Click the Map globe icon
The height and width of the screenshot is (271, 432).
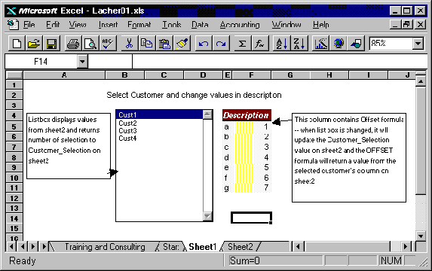pos(339,44)
